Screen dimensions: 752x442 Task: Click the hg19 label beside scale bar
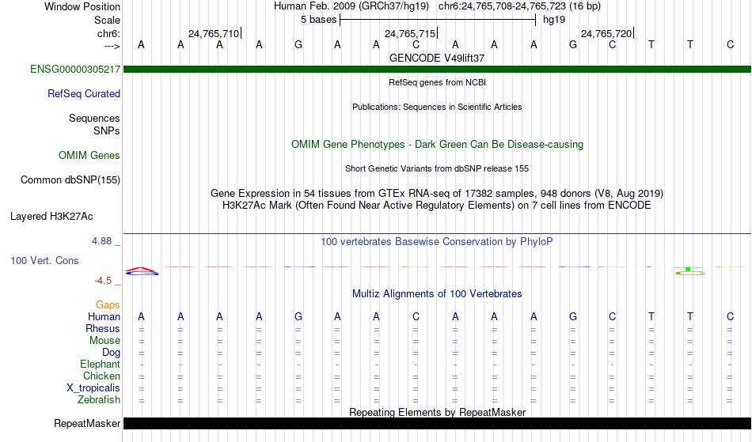[554, 20]
